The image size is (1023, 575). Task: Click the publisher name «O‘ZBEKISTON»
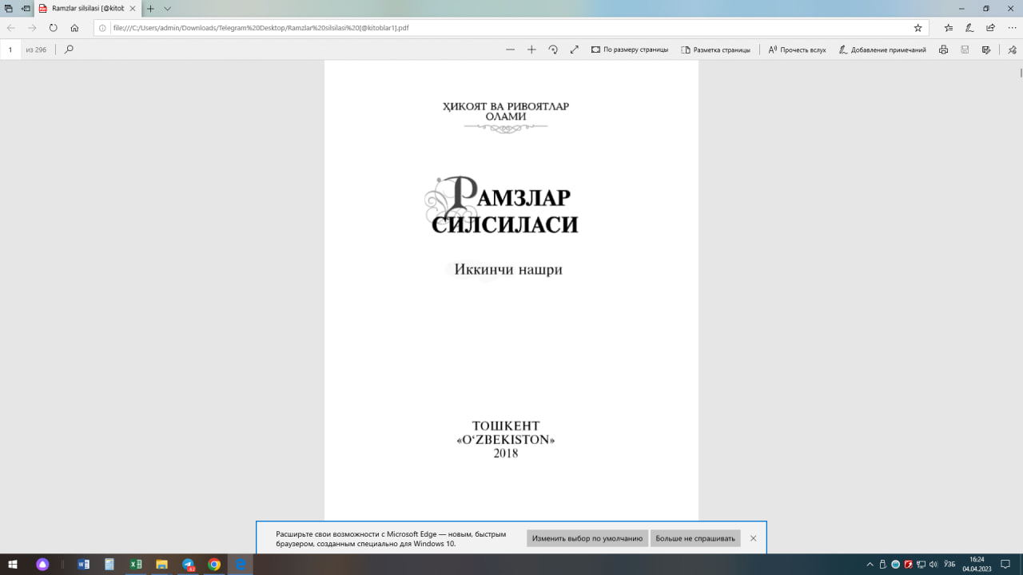[x=505, y=440]
